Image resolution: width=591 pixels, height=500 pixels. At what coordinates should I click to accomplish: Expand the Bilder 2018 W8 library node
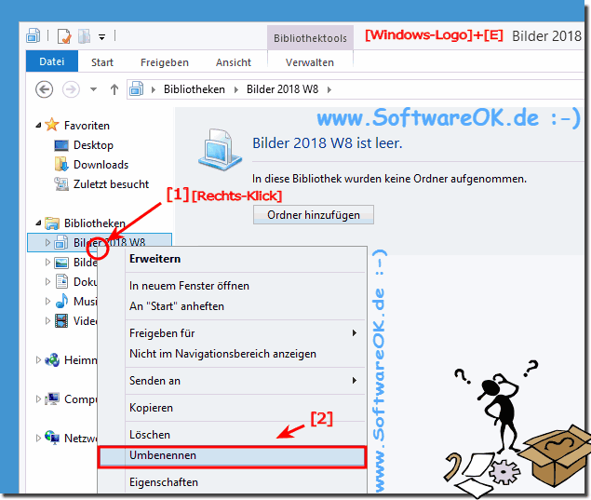point(47,242)
